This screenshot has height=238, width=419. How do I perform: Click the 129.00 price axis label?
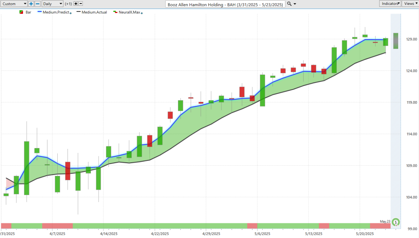point(412,39)
